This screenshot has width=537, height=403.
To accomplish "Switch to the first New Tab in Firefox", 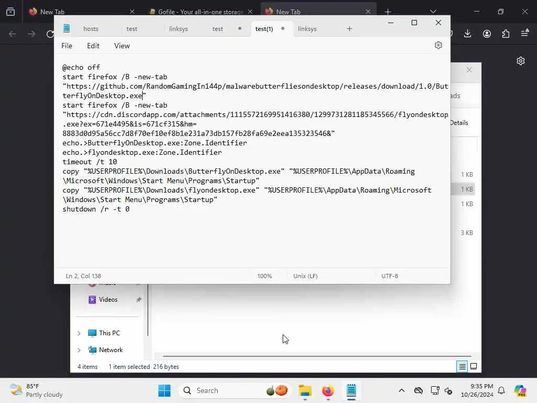I will point(82,12).
